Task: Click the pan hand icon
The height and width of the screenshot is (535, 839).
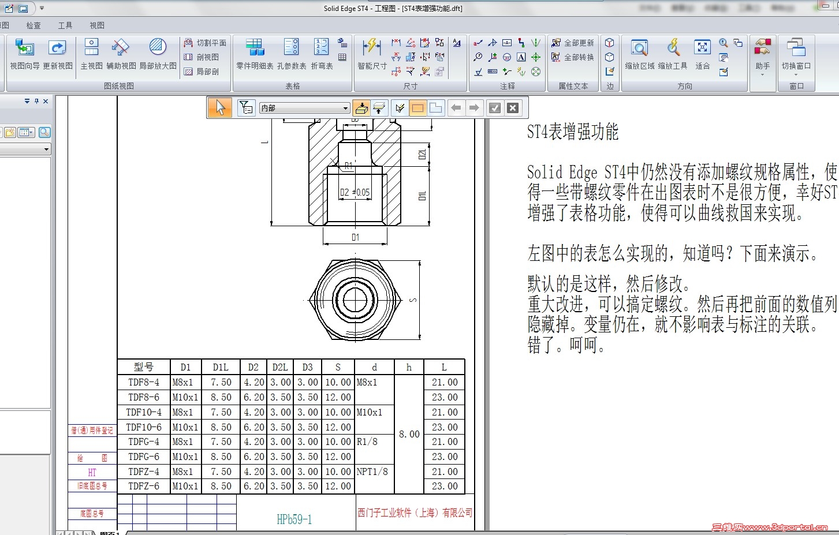Action: point(724,57)
